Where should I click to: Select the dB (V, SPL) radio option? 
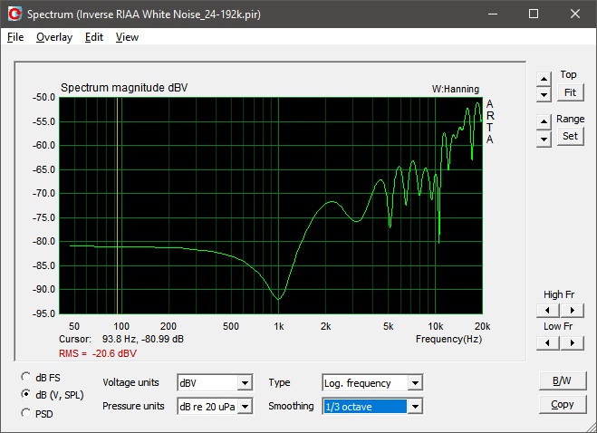26,394
